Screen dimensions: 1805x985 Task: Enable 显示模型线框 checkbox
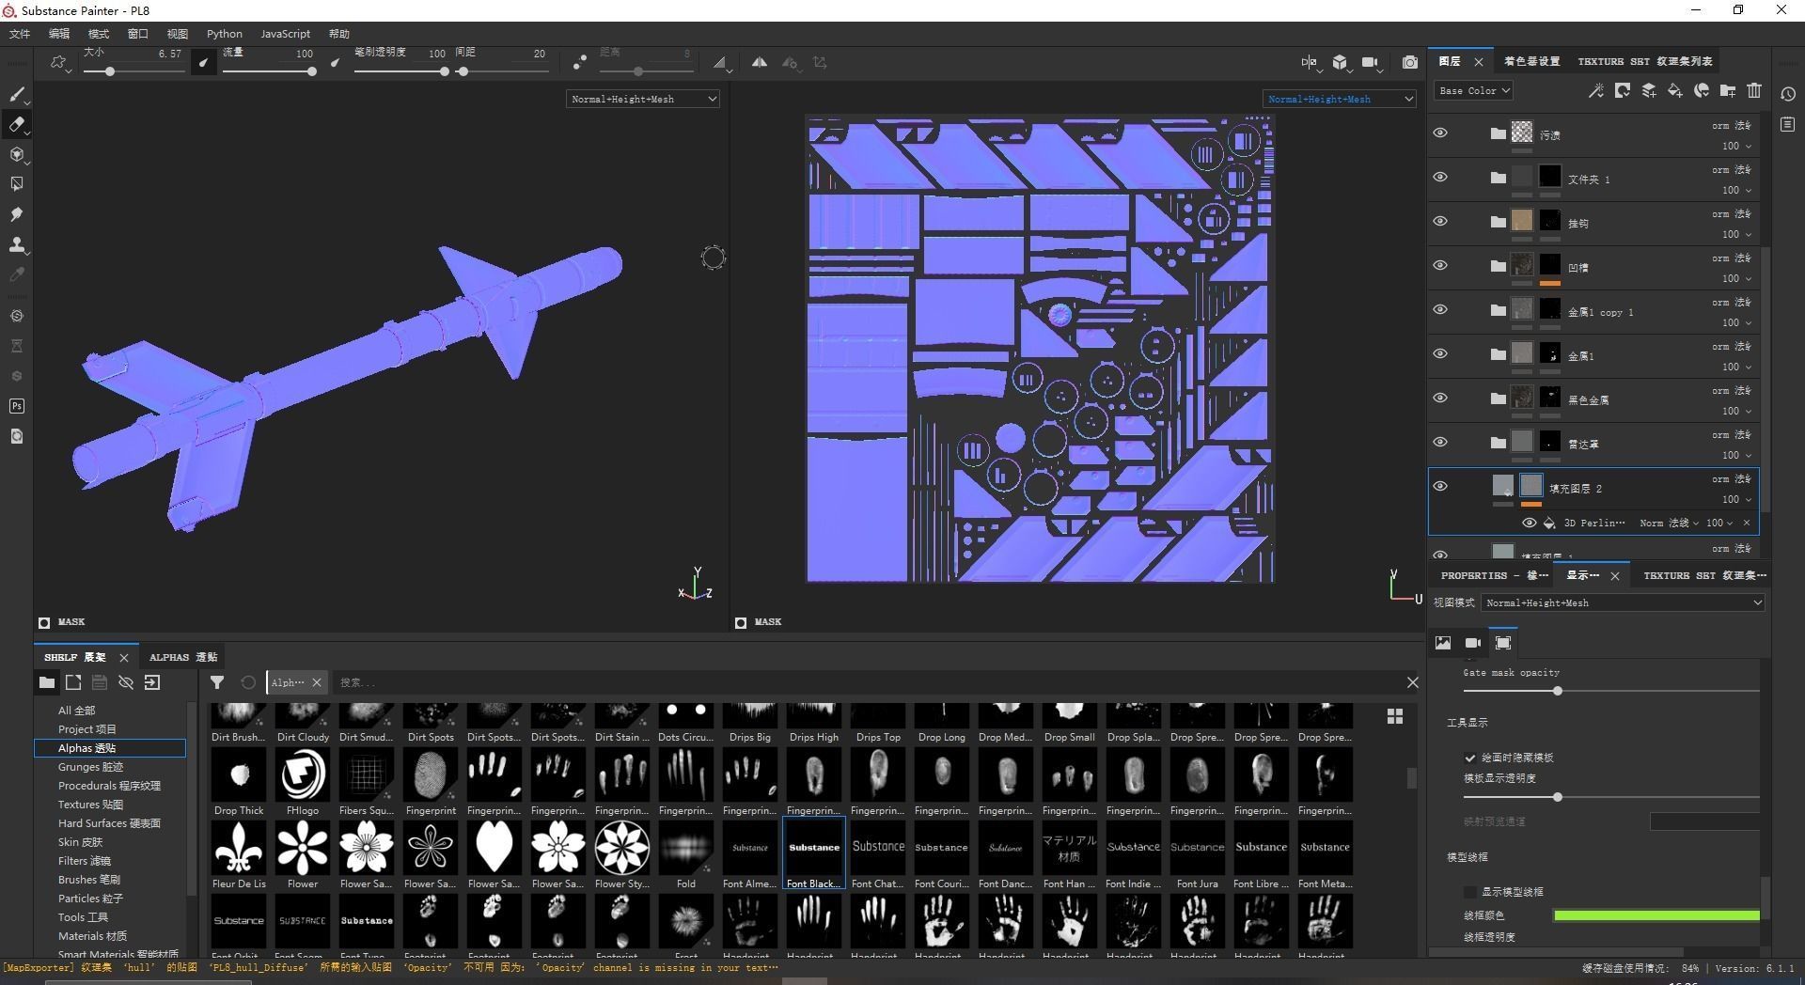tap(1469, 892)
